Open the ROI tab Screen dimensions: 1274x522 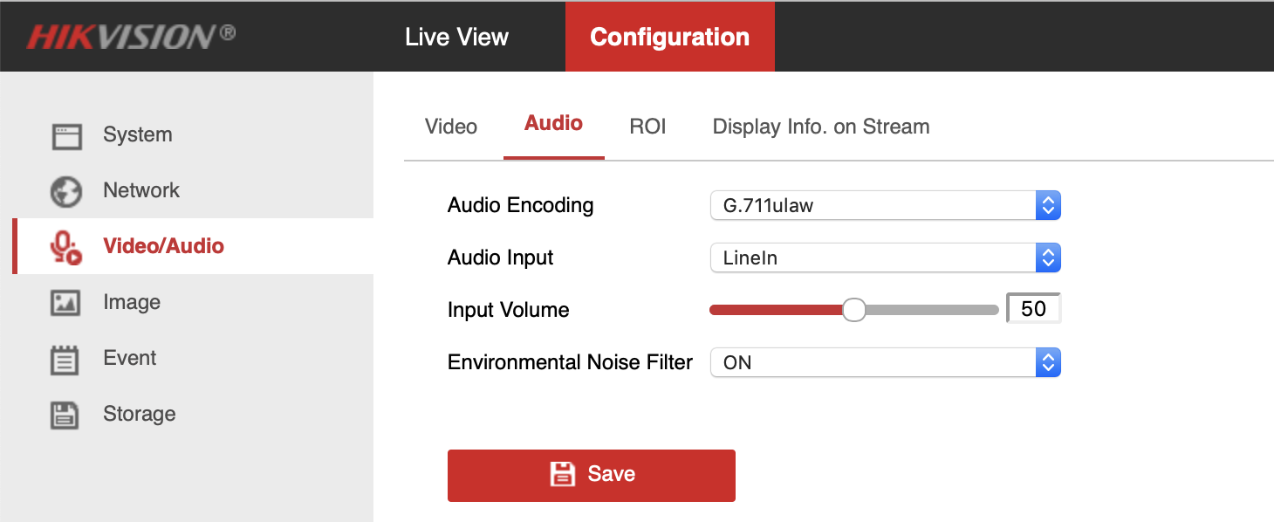pos(647,126)
